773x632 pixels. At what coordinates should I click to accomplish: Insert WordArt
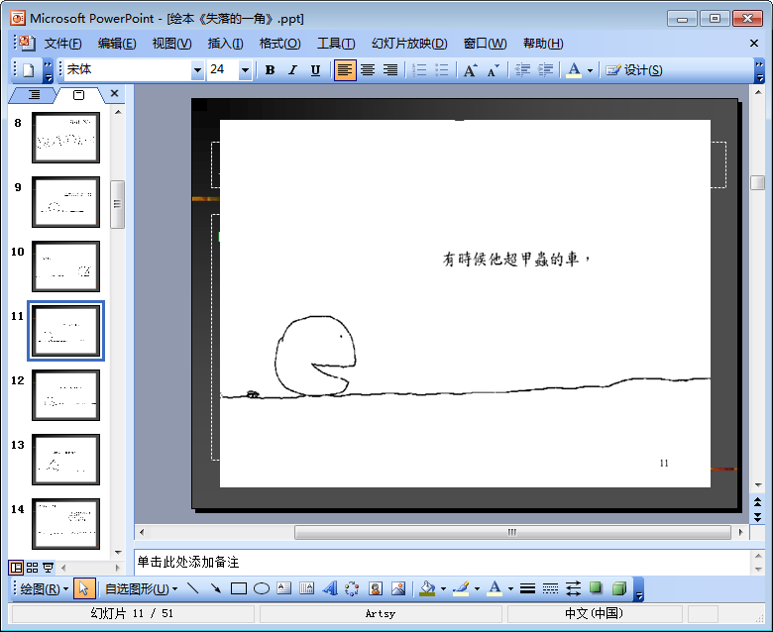click(330, 588)
